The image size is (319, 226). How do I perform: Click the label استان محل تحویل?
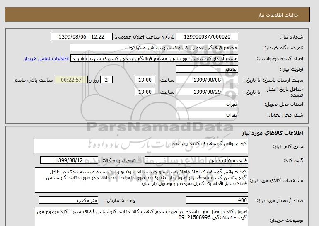tap(284, 104)
